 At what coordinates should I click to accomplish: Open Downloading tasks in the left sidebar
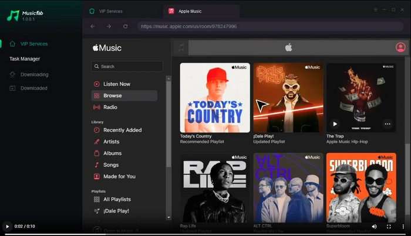point(34,74)
